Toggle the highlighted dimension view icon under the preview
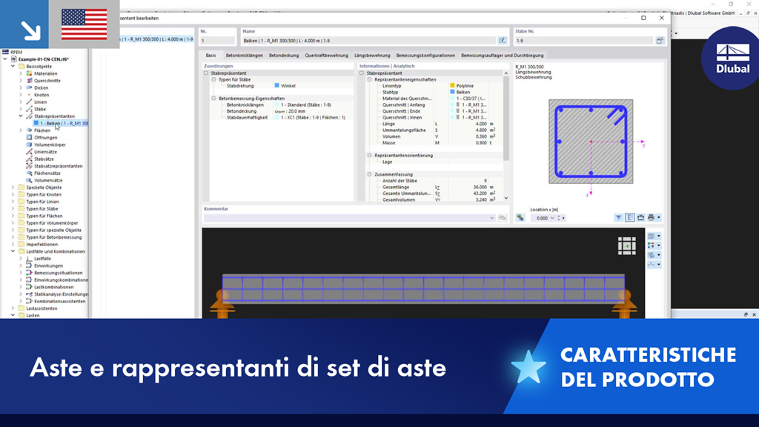The height and width of the screenshot is (427, 759). [x=630, y=218]
